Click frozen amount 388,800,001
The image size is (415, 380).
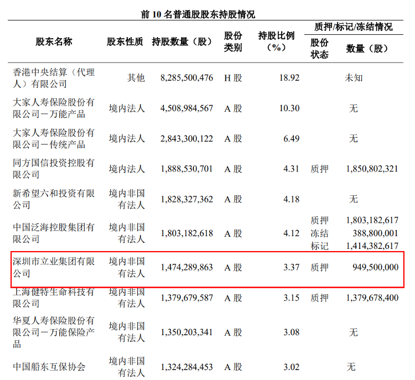point(375,233)
